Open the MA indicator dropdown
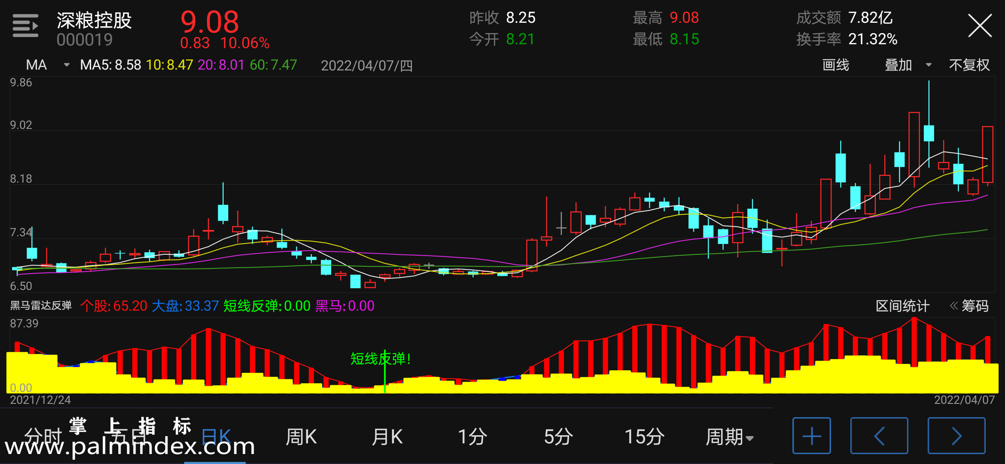 pos(47,65)
